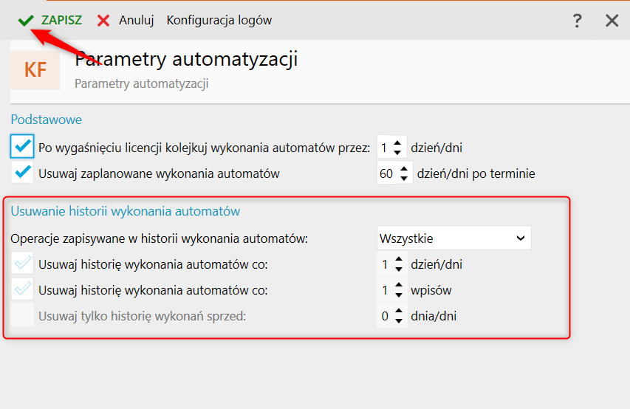Toggle 'Usuwaj historię' checkbox for wpisów
This screenshot has width=630, height=409.
point(23,290)
